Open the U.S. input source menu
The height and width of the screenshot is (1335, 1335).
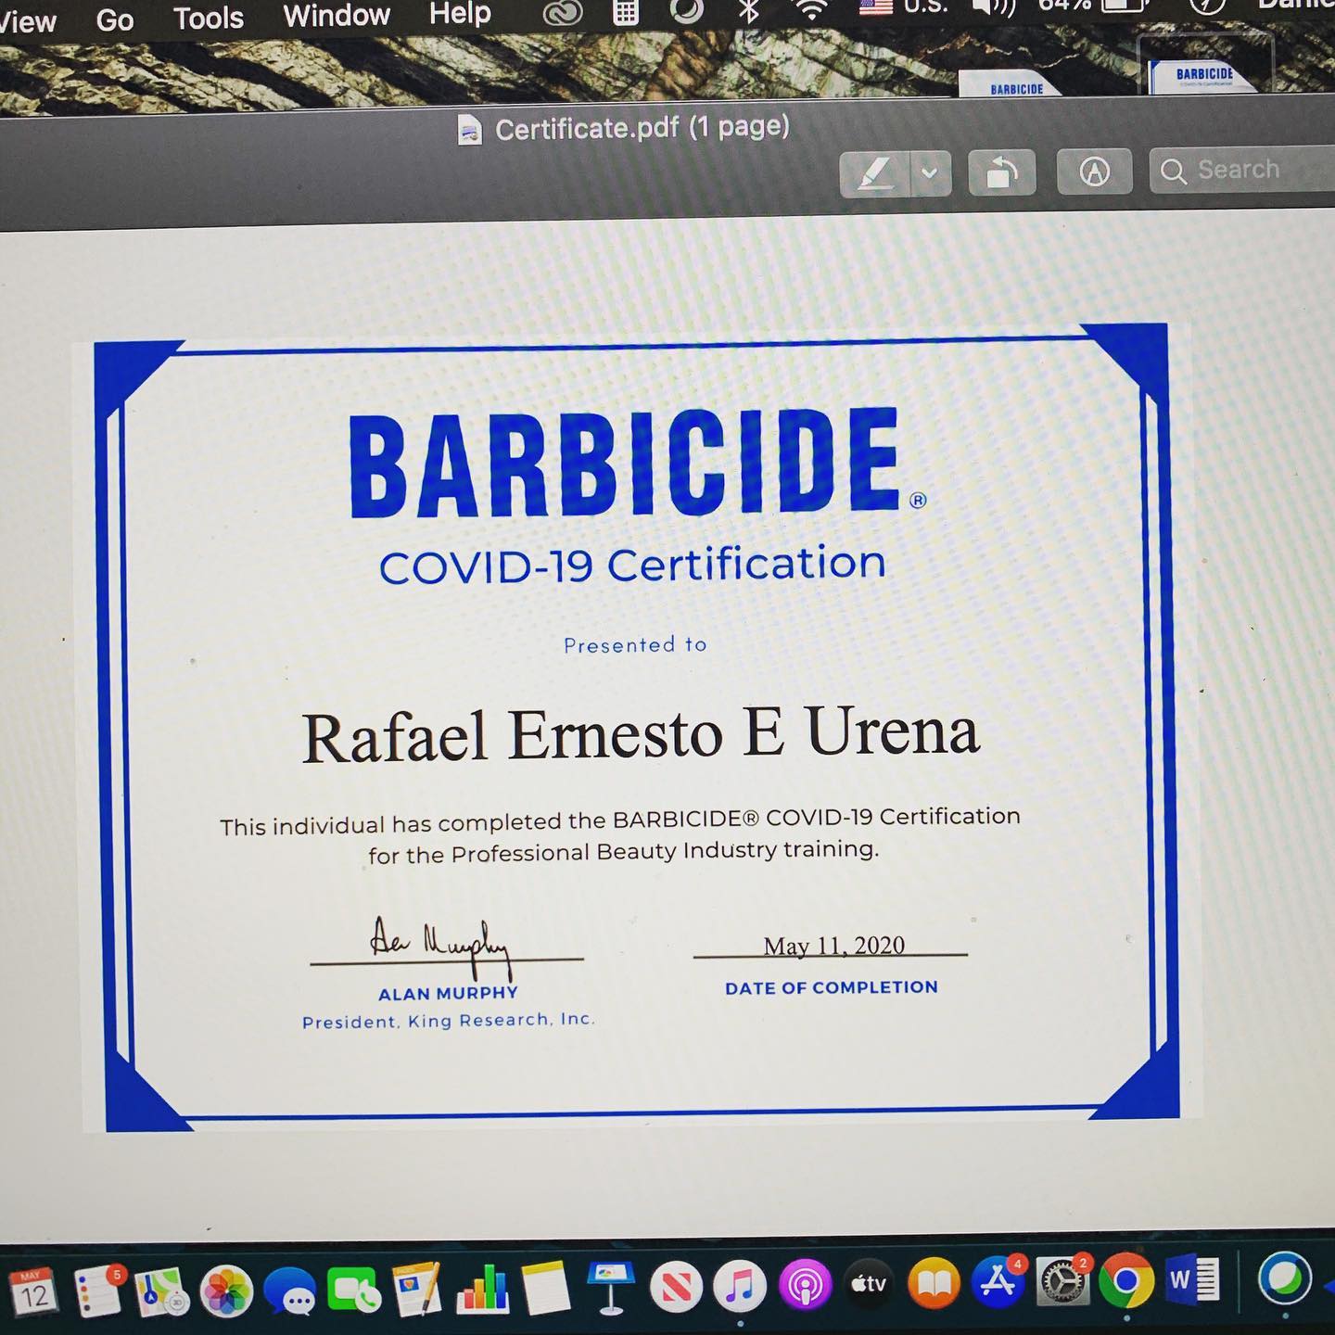(905, 7)
